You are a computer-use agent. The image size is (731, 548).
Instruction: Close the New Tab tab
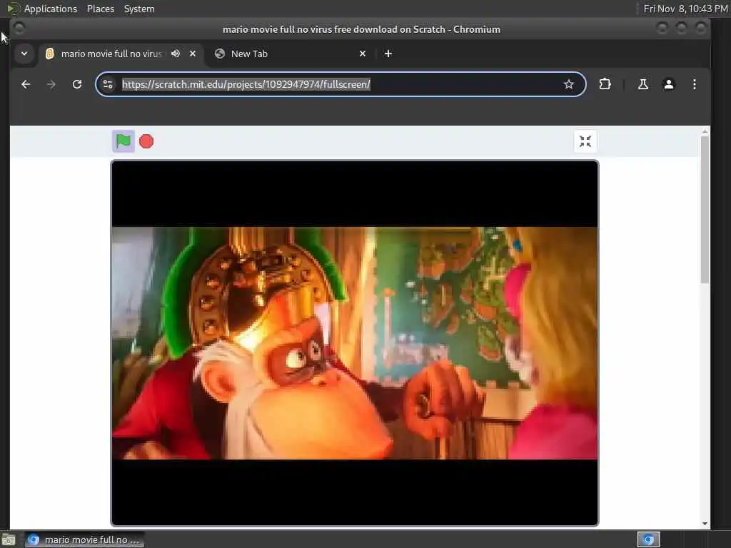pos(363,54)
